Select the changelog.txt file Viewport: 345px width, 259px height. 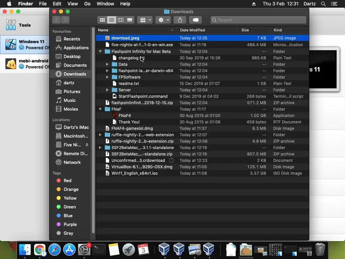[x=202, y=58]
